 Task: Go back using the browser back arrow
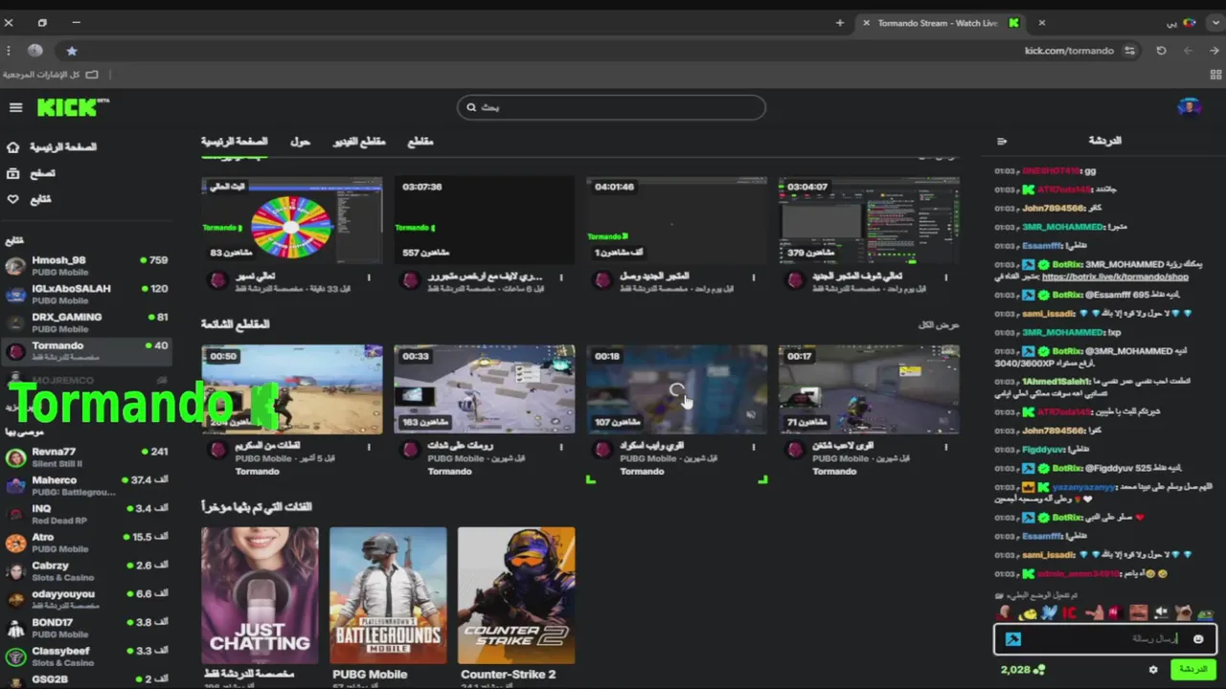(1214, 51)
